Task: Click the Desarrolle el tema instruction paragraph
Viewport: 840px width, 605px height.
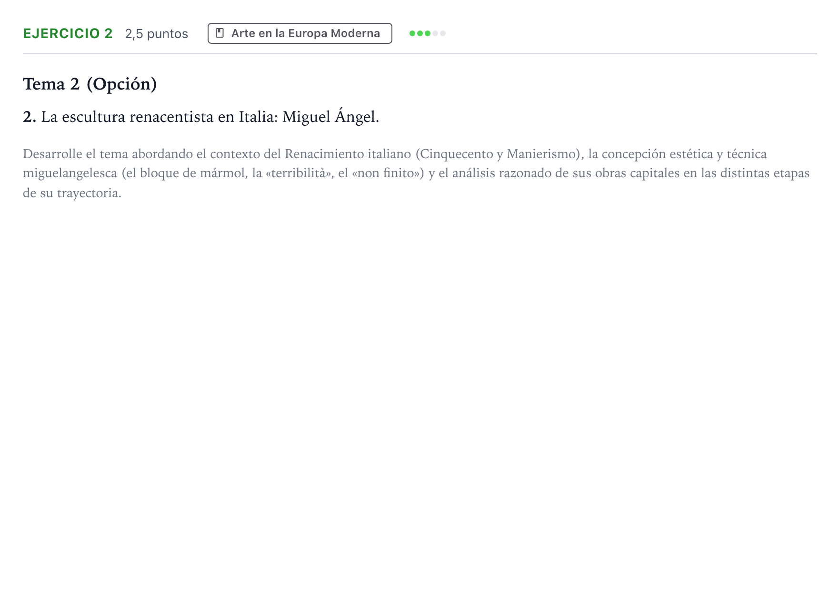Action: point(416,173)
